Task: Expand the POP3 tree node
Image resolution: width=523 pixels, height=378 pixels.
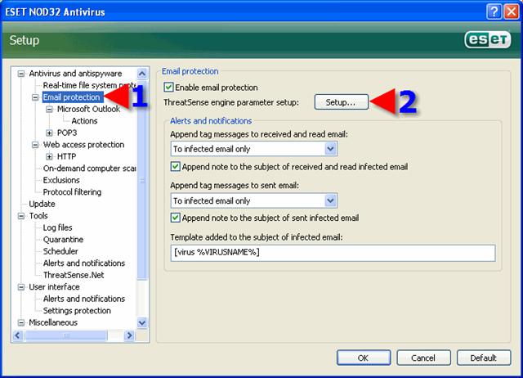Action: click(49, 133)
